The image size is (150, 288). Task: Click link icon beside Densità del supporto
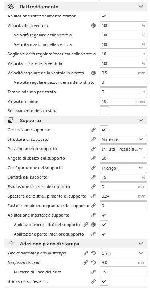click(x=93, y=177)
